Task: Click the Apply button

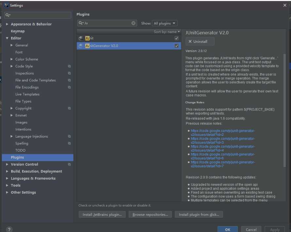Action: pos(275,230)
